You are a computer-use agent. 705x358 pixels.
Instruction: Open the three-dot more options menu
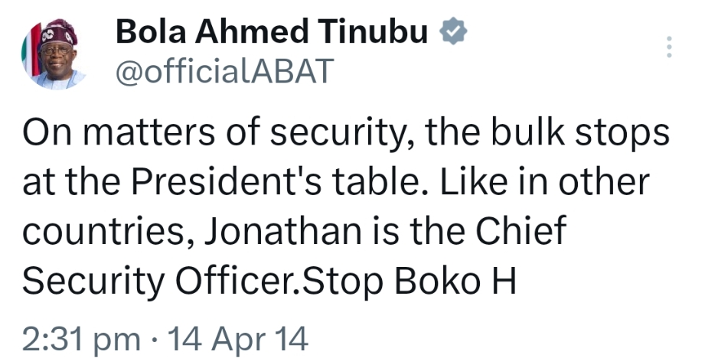(x=669, y=47)
